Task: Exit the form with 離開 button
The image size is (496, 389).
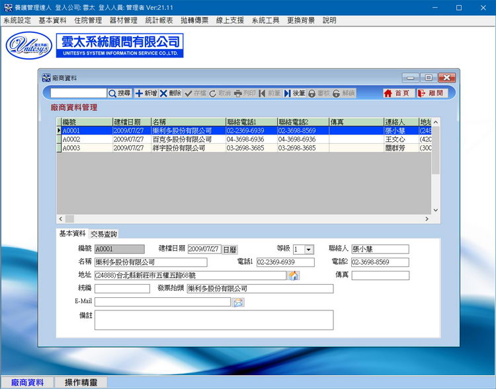Action: click(x=431, y=93)
